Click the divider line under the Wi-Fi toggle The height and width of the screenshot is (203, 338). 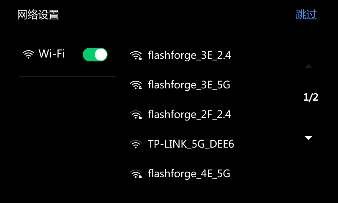(x=68, y=77)
